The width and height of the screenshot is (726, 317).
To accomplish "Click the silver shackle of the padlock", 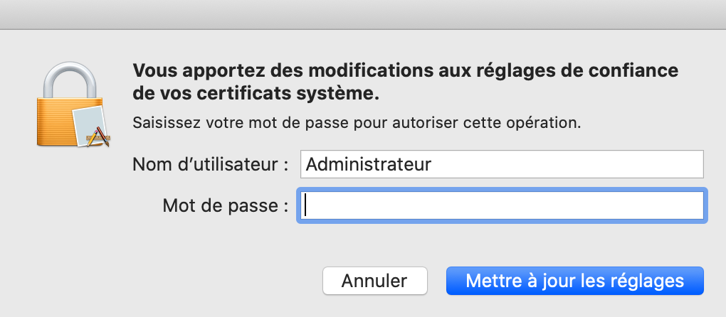I will click(x=70, y=80).
